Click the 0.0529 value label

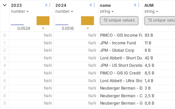point(24,28)
